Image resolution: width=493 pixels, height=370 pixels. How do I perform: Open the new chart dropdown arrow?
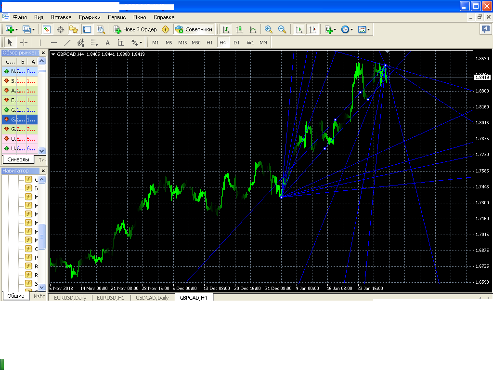(16, 29)
